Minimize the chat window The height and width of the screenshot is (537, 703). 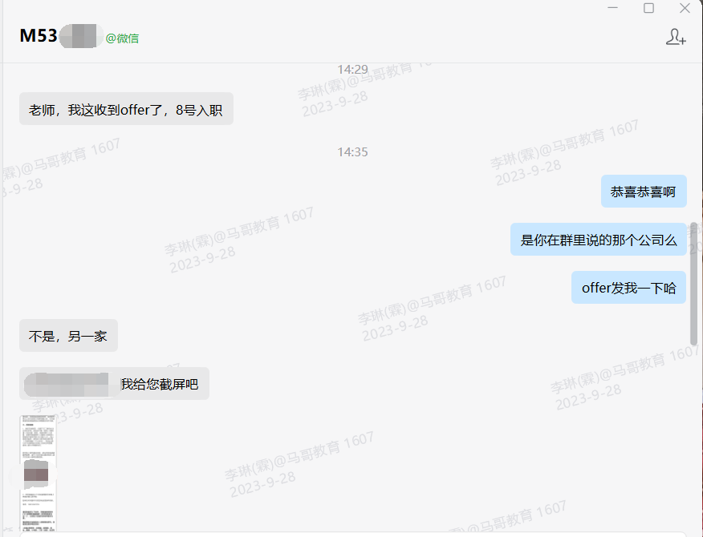click(612, 8)
